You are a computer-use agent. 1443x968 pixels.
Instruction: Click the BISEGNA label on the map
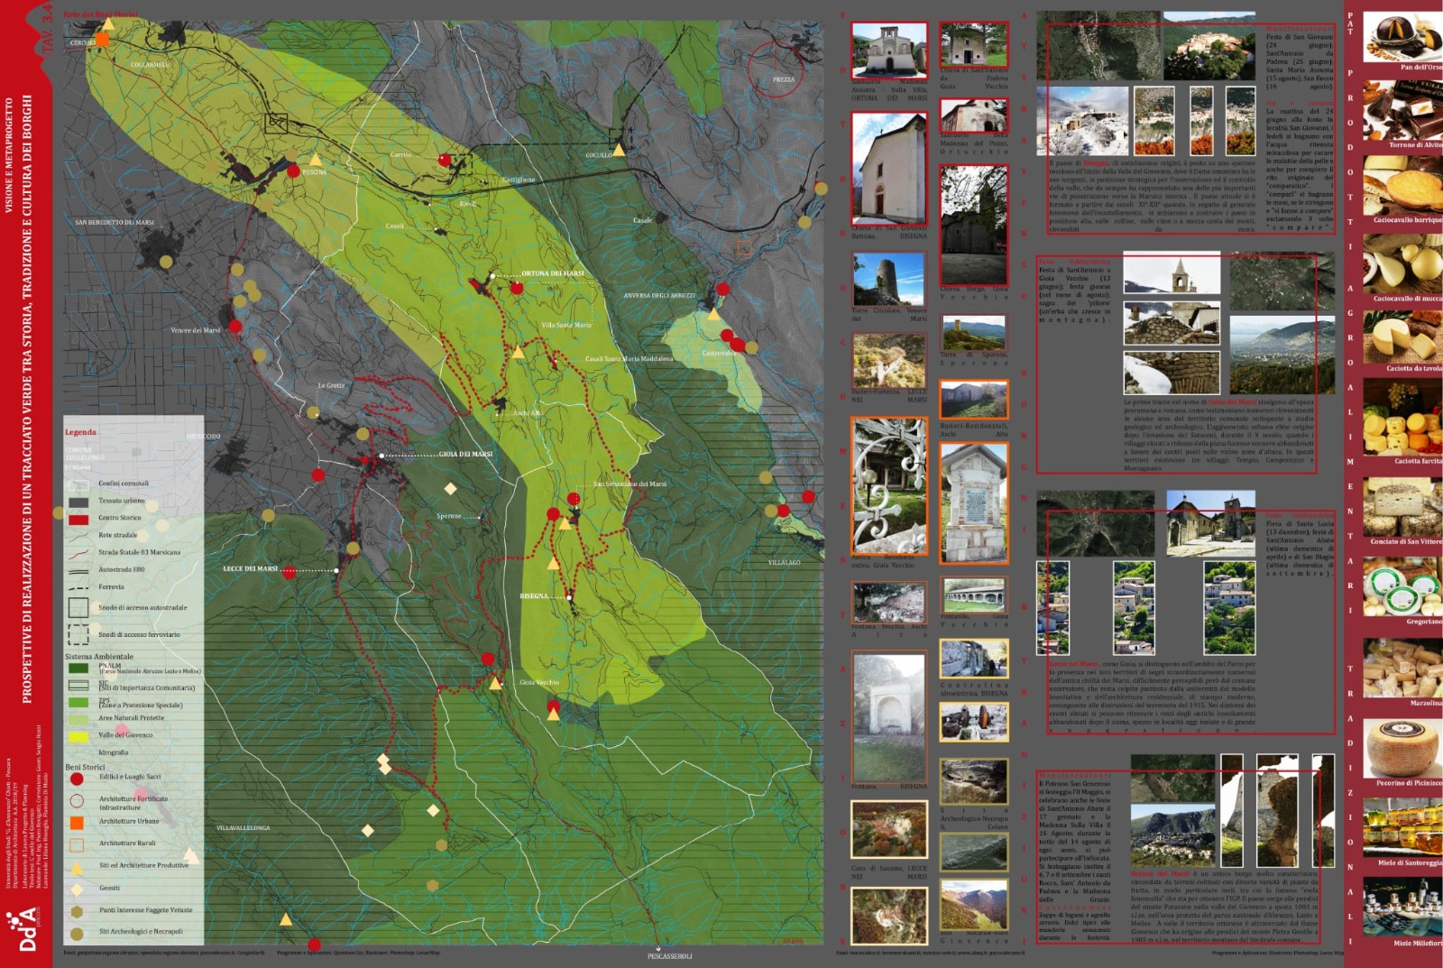533,596
